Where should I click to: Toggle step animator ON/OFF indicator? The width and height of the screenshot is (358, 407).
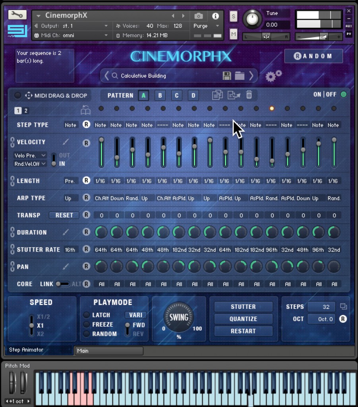[x=343, y=94]
